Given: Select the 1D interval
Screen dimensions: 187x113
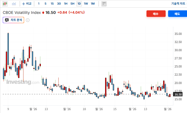Looking at the screenshot, I should [x=79, y=4].
